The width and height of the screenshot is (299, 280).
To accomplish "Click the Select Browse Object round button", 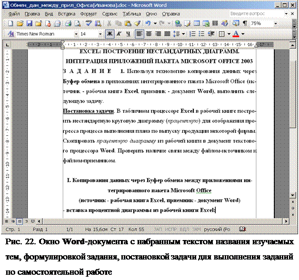I will point(293,208).
